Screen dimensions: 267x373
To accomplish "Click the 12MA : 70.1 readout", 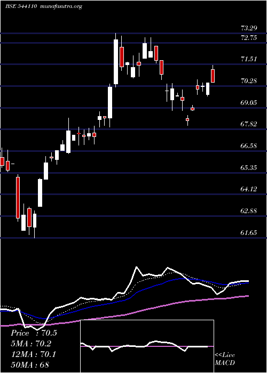I will [34, 354].
